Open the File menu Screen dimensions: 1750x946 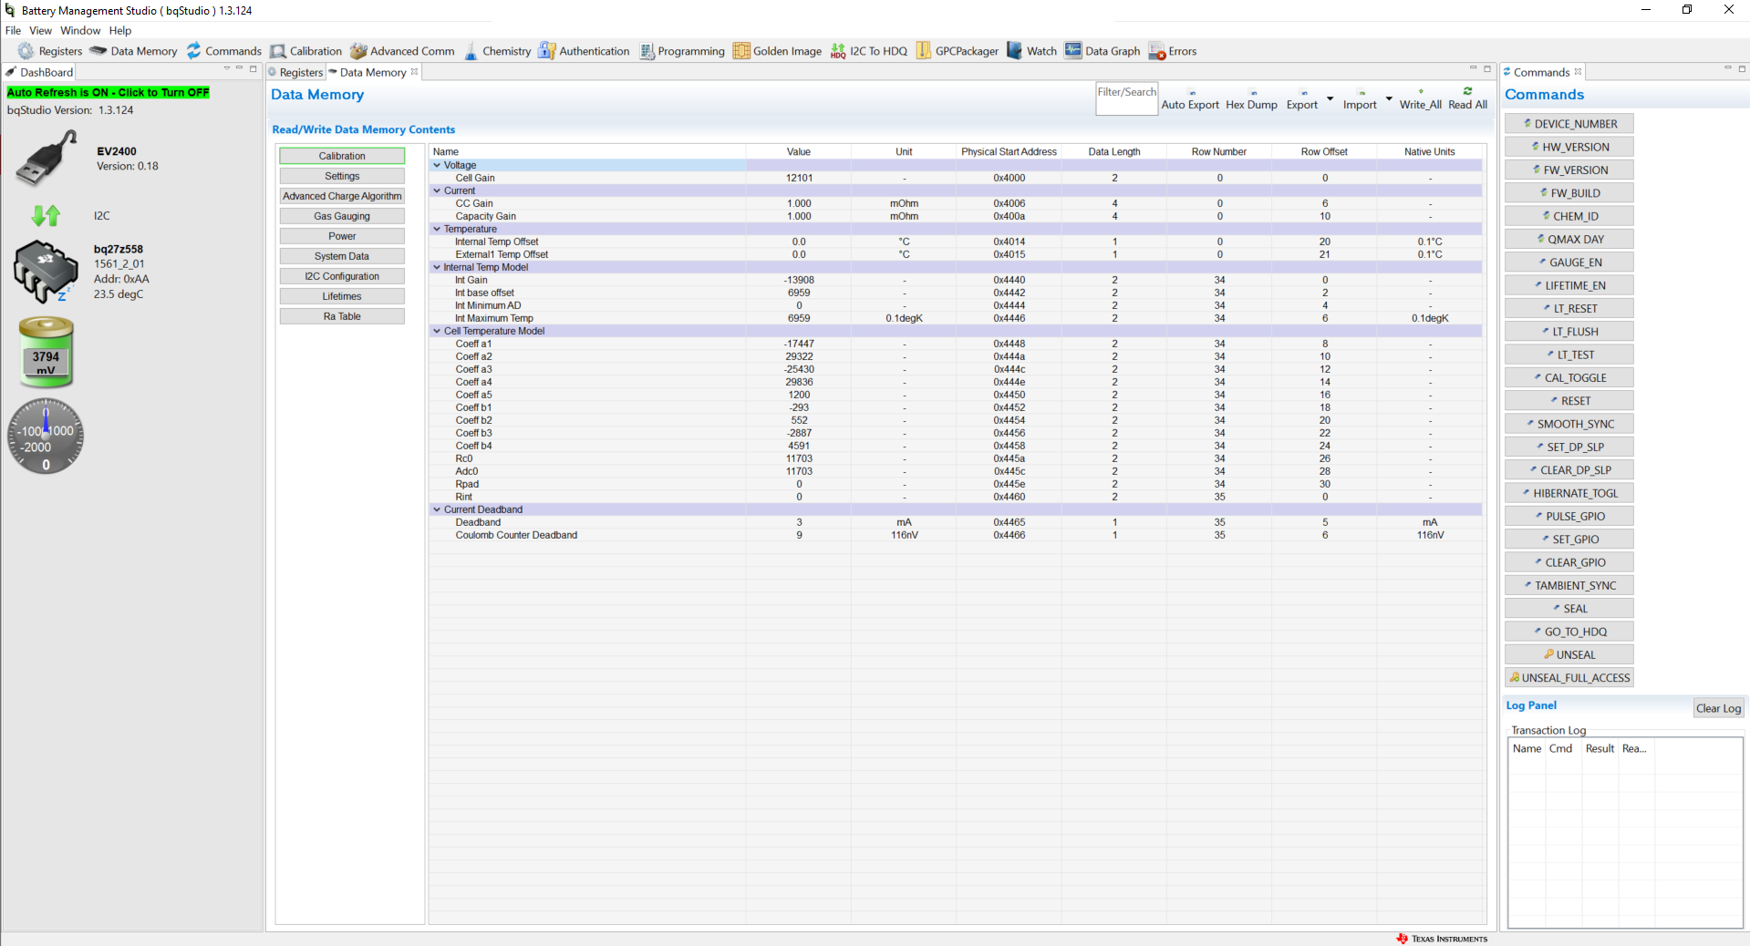[13, 30]
